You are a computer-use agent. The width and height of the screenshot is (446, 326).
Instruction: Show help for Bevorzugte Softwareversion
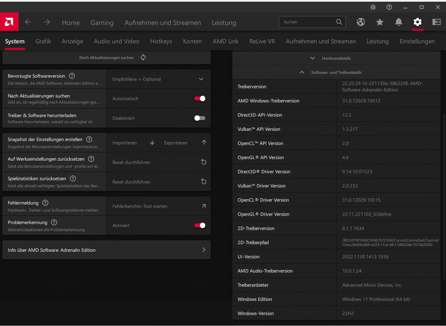[x=72, y=76]
